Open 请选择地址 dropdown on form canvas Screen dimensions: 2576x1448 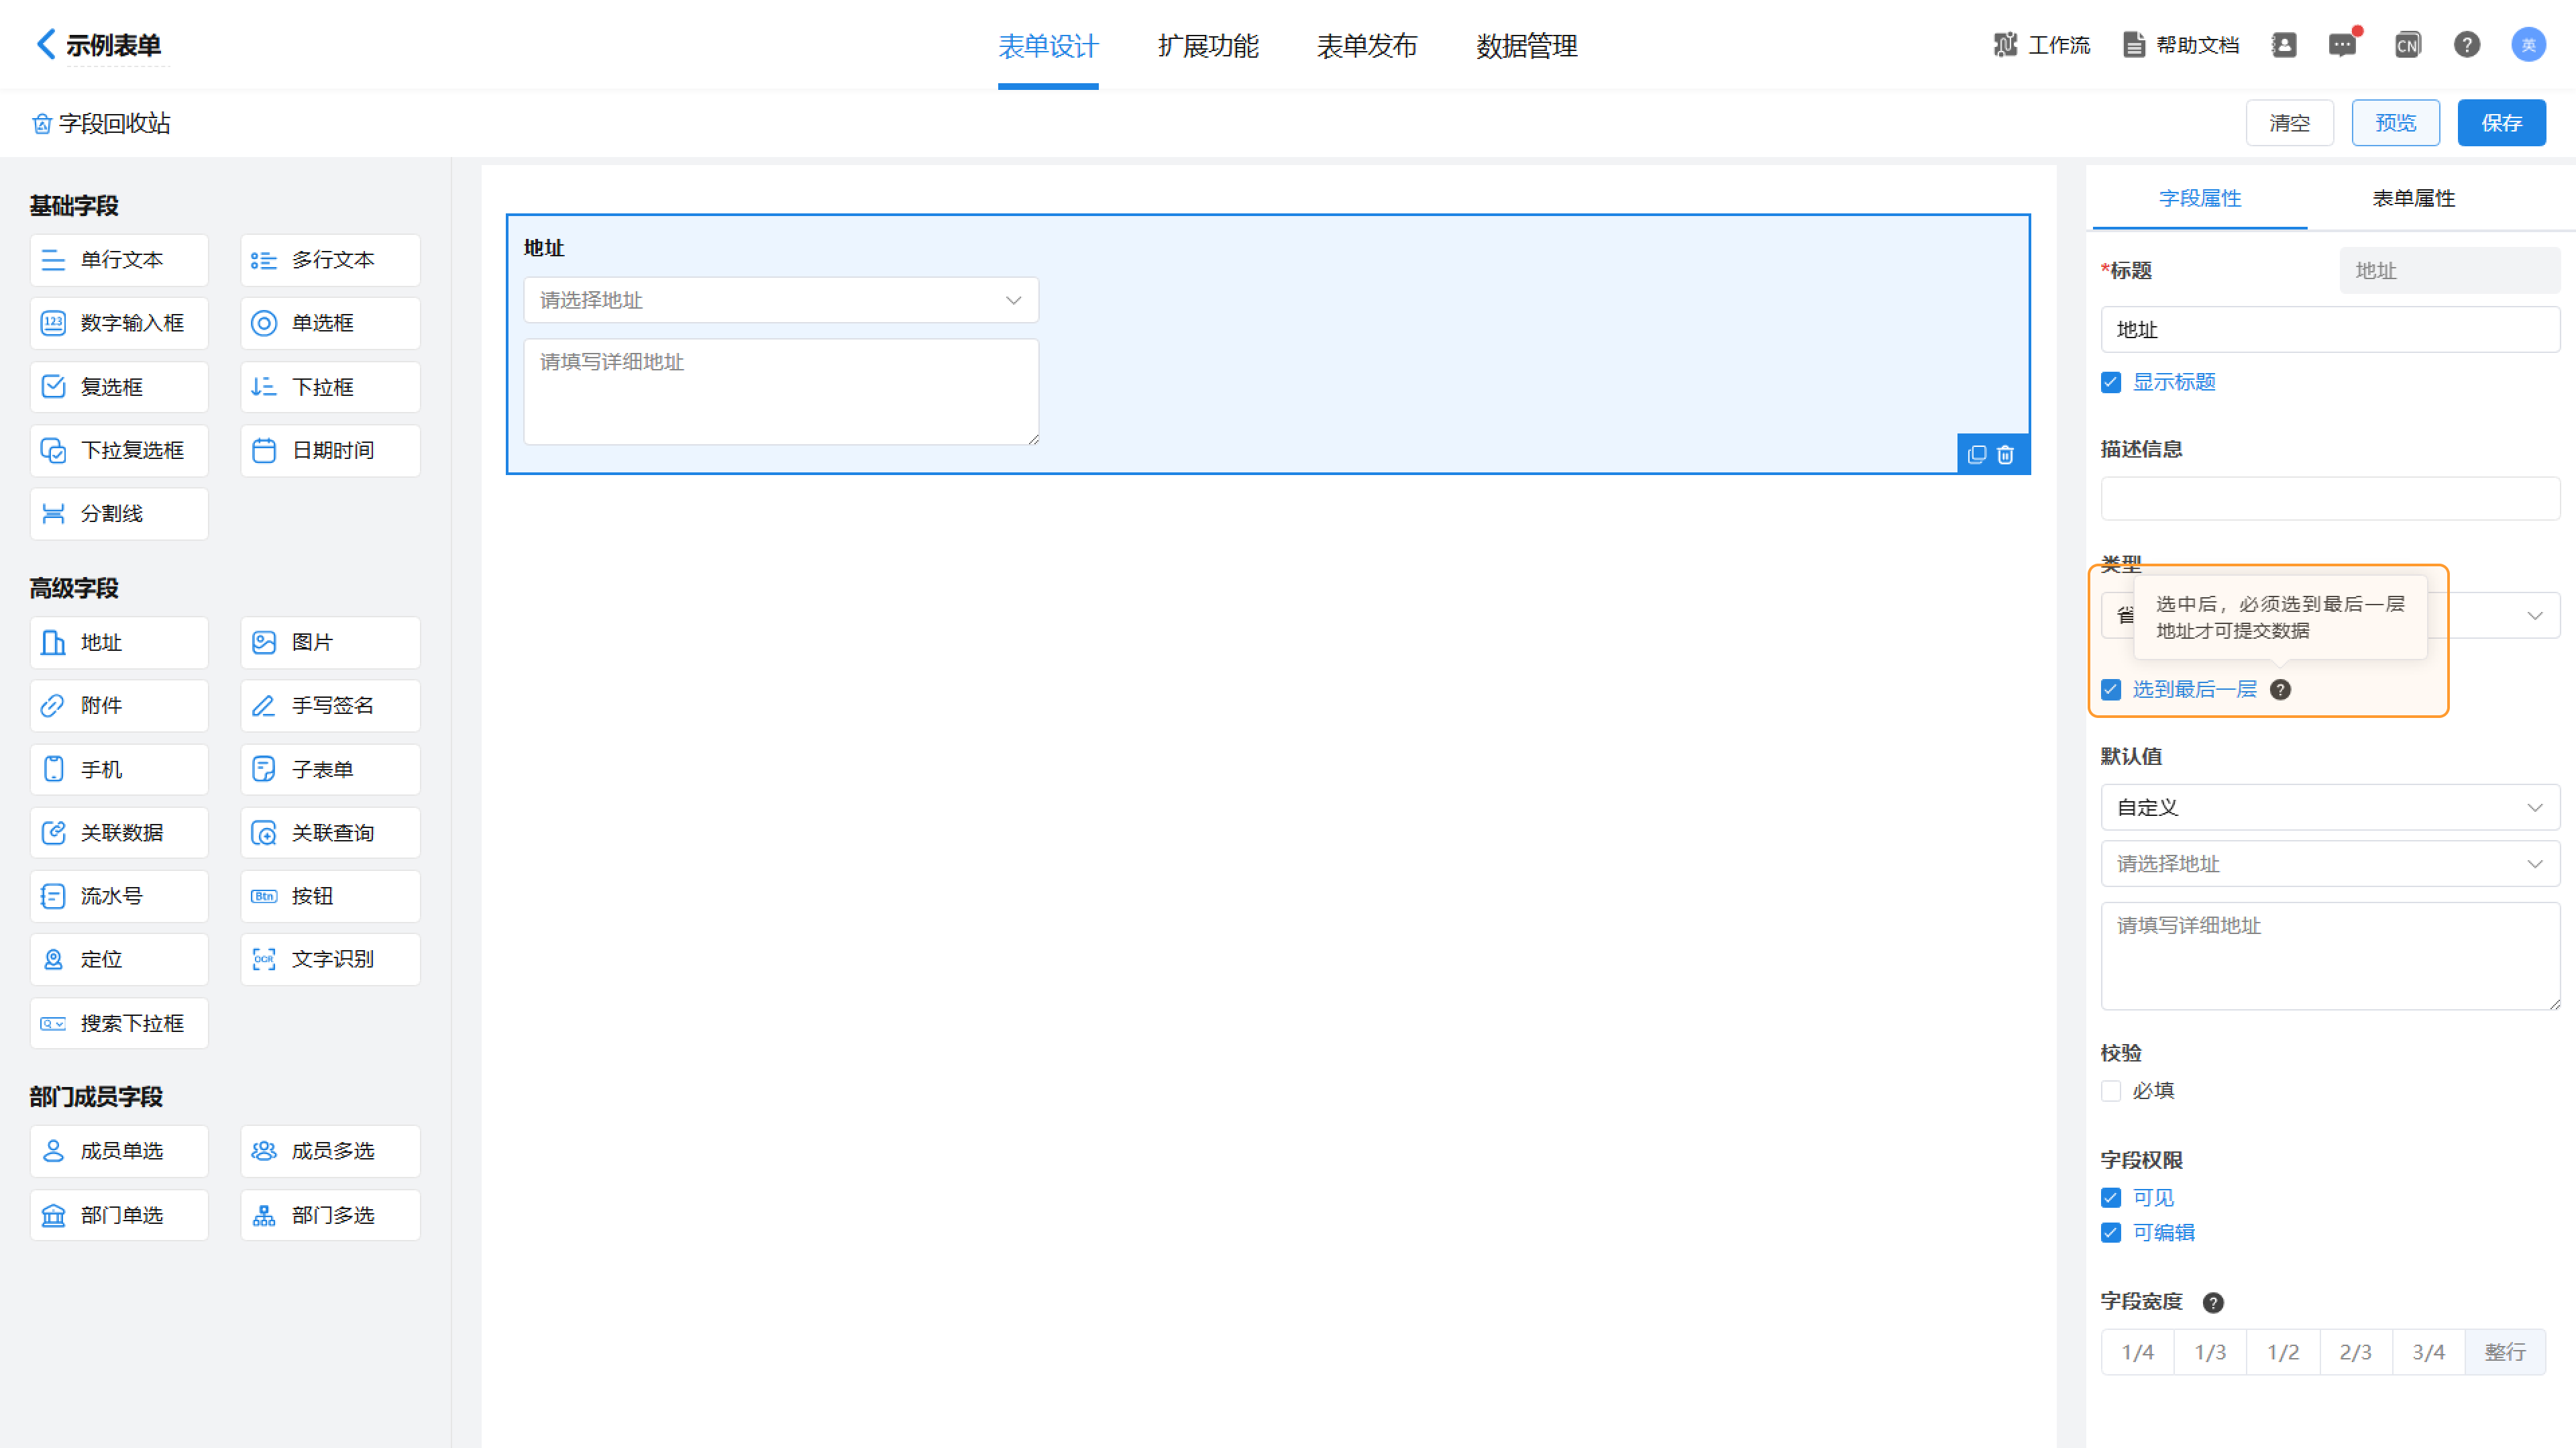point(780,300)
